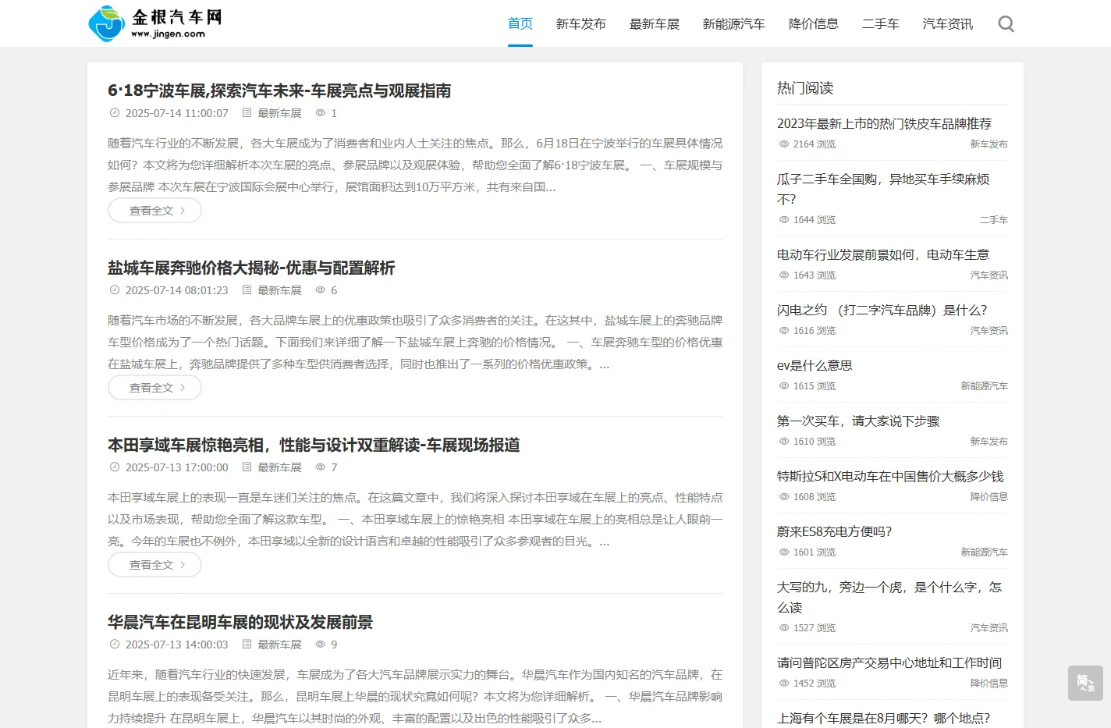
Task: Click the 金根汽车网 site logo
Action: click(x=155, y=23)
